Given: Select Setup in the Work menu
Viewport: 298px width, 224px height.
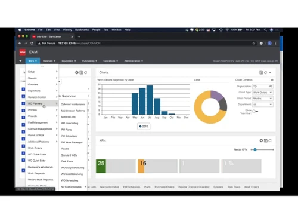Looking at the screenshot, I should coord(42,72).
